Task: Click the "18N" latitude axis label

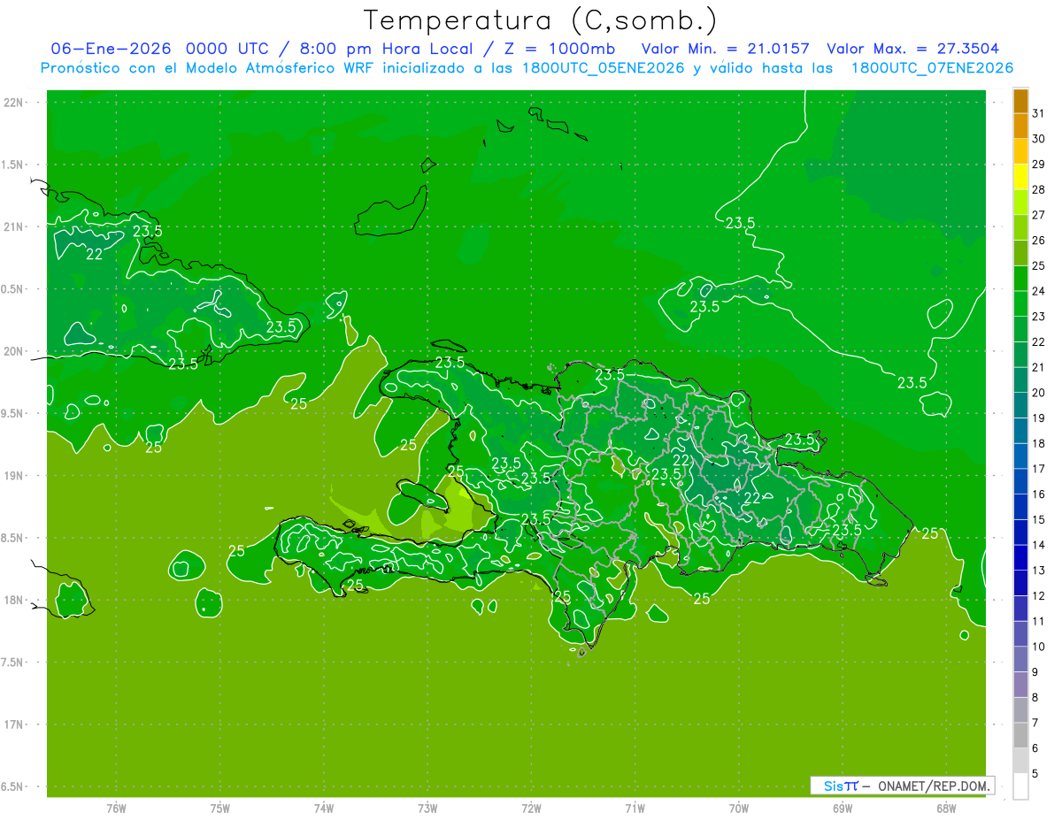Action: (x=14, y=600)
